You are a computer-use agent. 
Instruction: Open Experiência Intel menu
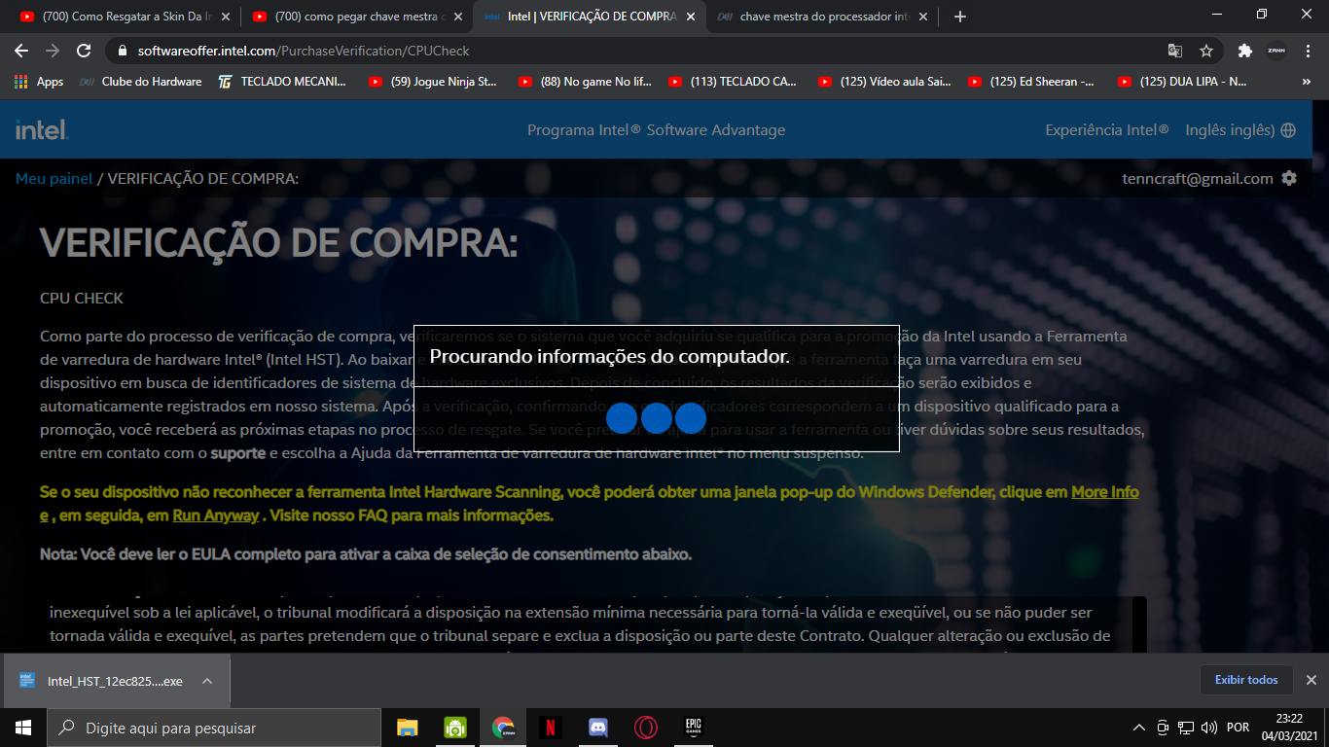tap(1107, 130)
